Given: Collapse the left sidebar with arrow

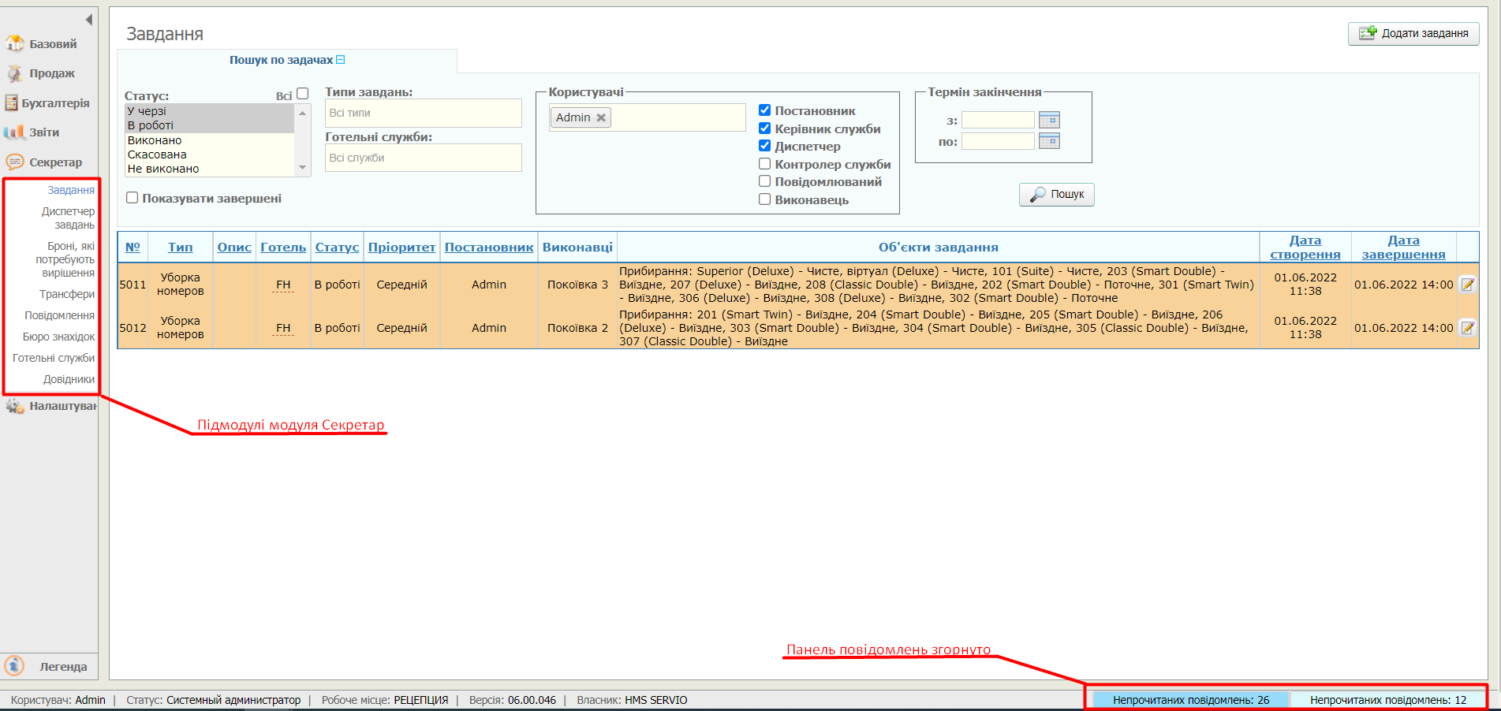Looking at the screenshot, I should (88, 20).
